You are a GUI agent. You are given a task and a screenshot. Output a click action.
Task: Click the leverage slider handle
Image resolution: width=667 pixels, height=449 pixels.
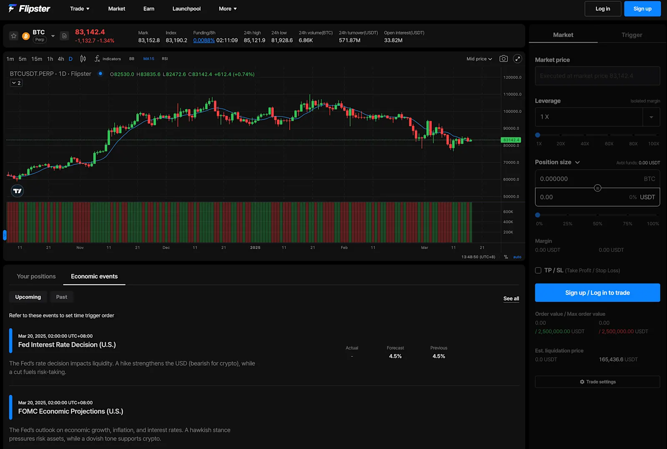538,135
